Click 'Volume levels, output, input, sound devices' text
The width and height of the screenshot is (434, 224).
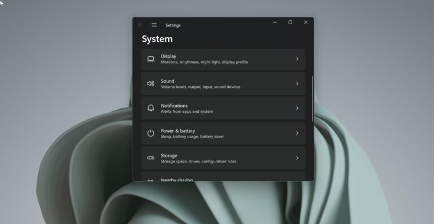[201, 87]
